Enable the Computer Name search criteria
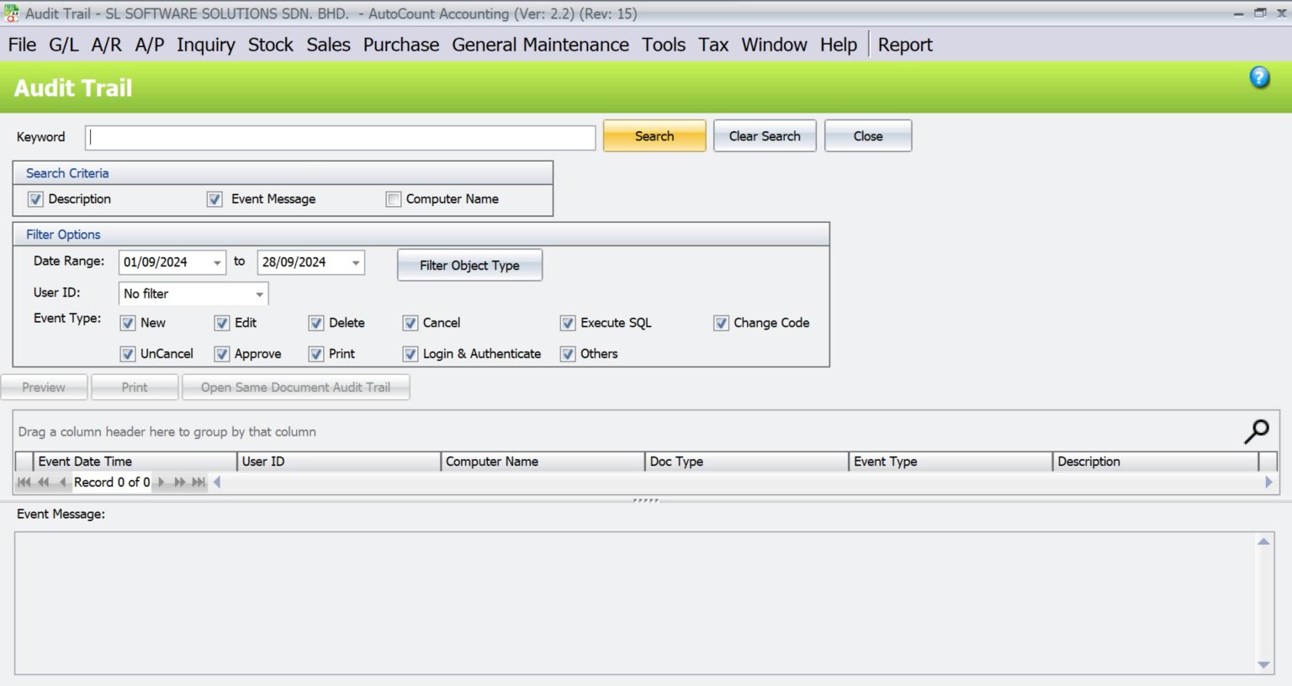Viewport: 1292px width, 686px height. point(393,198)
